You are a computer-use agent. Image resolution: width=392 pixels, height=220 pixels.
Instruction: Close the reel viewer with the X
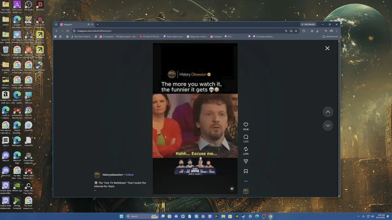(x=327, y=48)
